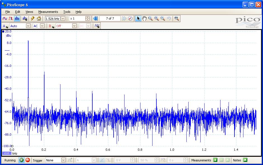Open the Tools menu
This screenshot has width=263, height=165.
[67, 12]
